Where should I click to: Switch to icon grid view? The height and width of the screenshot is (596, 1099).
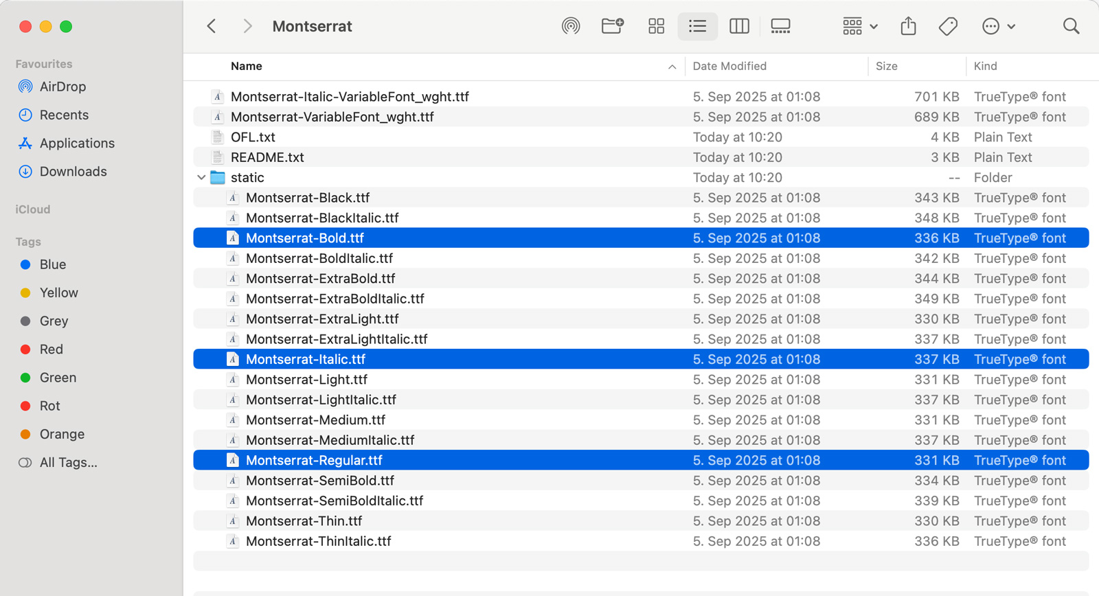pos(656,26)
